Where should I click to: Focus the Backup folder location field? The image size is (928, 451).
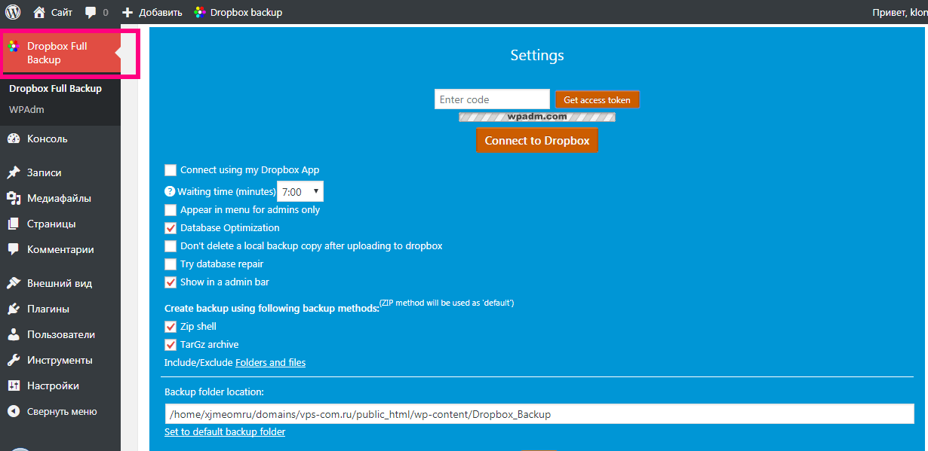coord(539,414)
